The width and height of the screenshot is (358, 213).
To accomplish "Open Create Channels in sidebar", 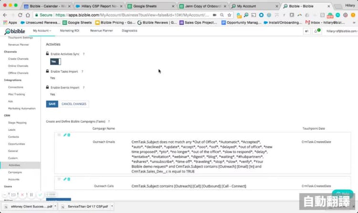I will (x=18, y=59).
